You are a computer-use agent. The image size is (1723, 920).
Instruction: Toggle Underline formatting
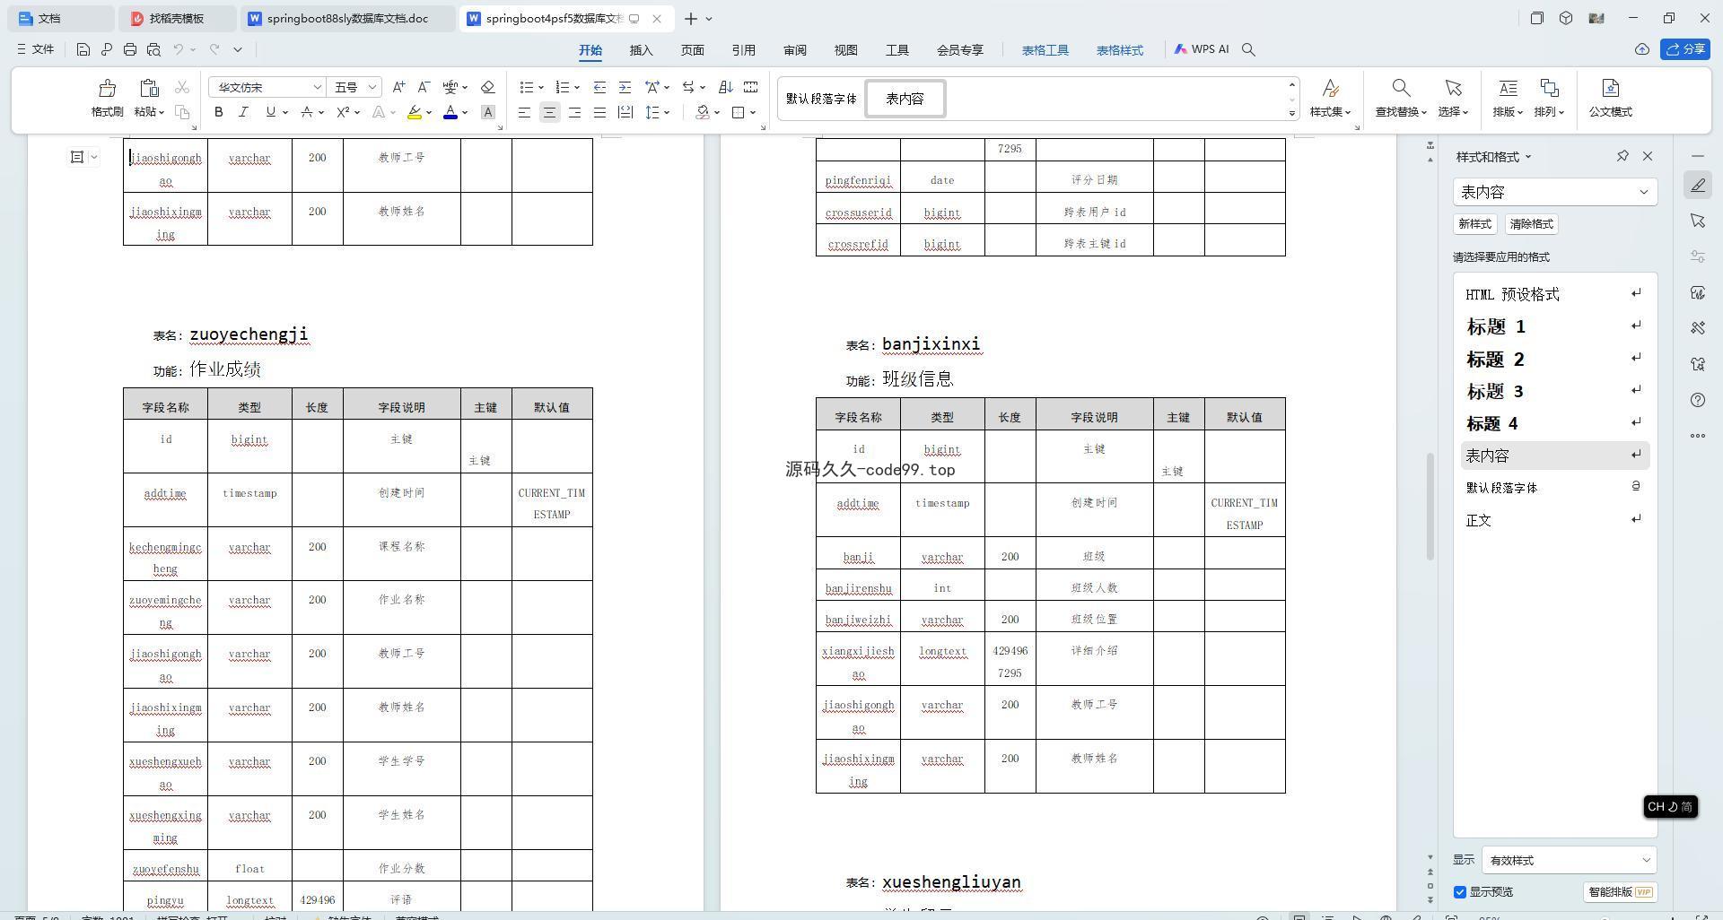click(x=270, y=112)
